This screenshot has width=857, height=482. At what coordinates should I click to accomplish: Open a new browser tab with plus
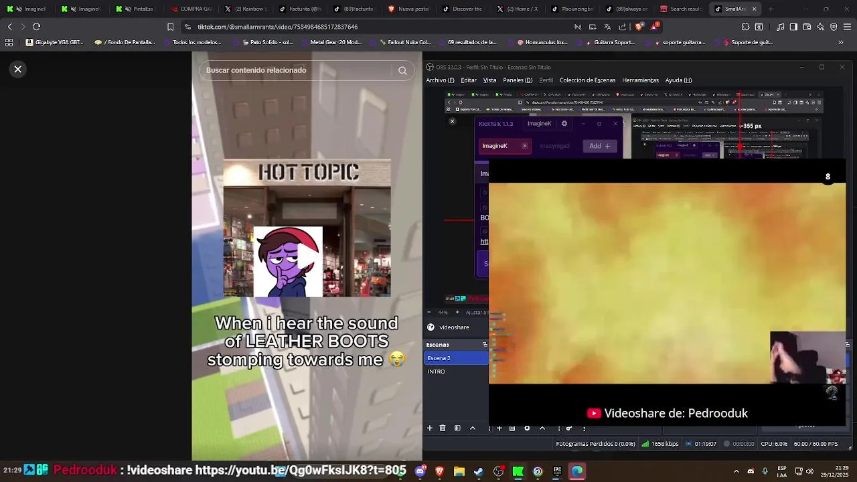(771, 9)
